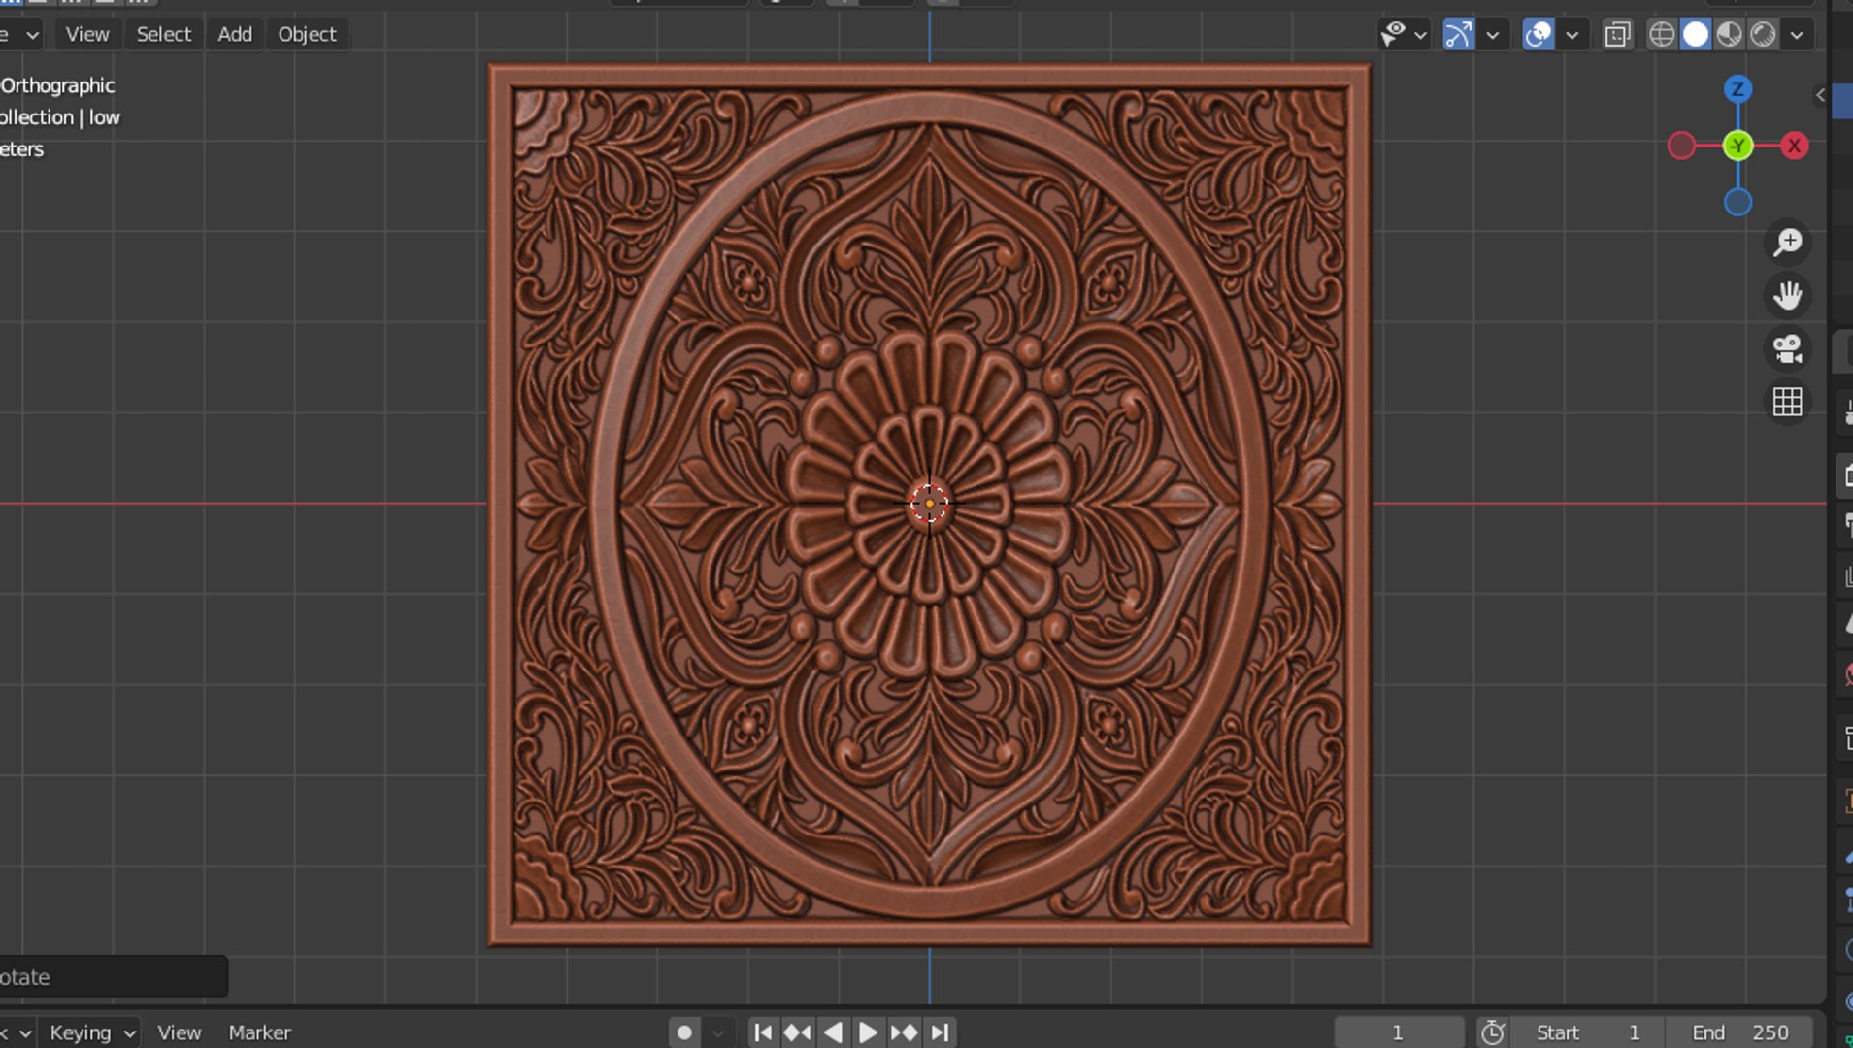Screen dimensions: 1853x1048
Task: Click the End frame field showing 250
Action: coord(1740,1032)
